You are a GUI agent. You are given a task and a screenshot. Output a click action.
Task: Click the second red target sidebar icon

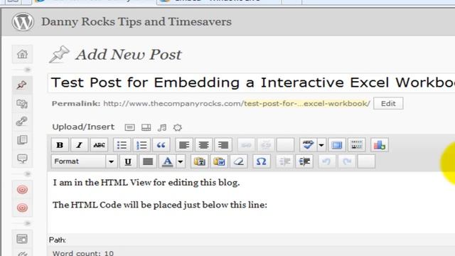22,208
